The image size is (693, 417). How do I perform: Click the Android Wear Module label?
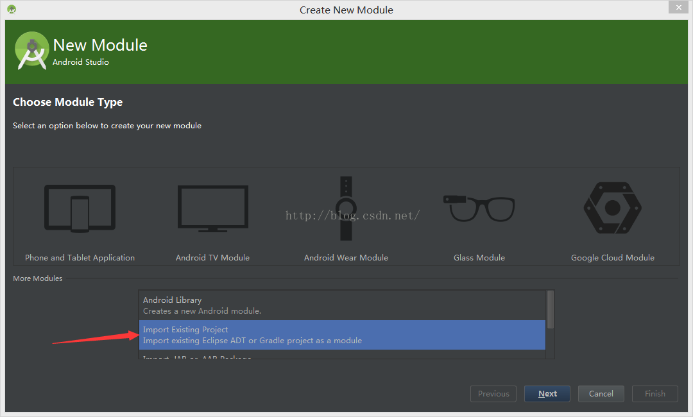coord(346,257)
